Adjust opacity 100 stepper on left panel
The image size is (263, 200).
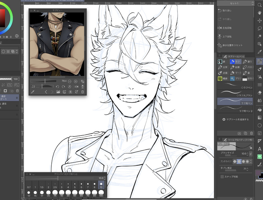[19, 79]
